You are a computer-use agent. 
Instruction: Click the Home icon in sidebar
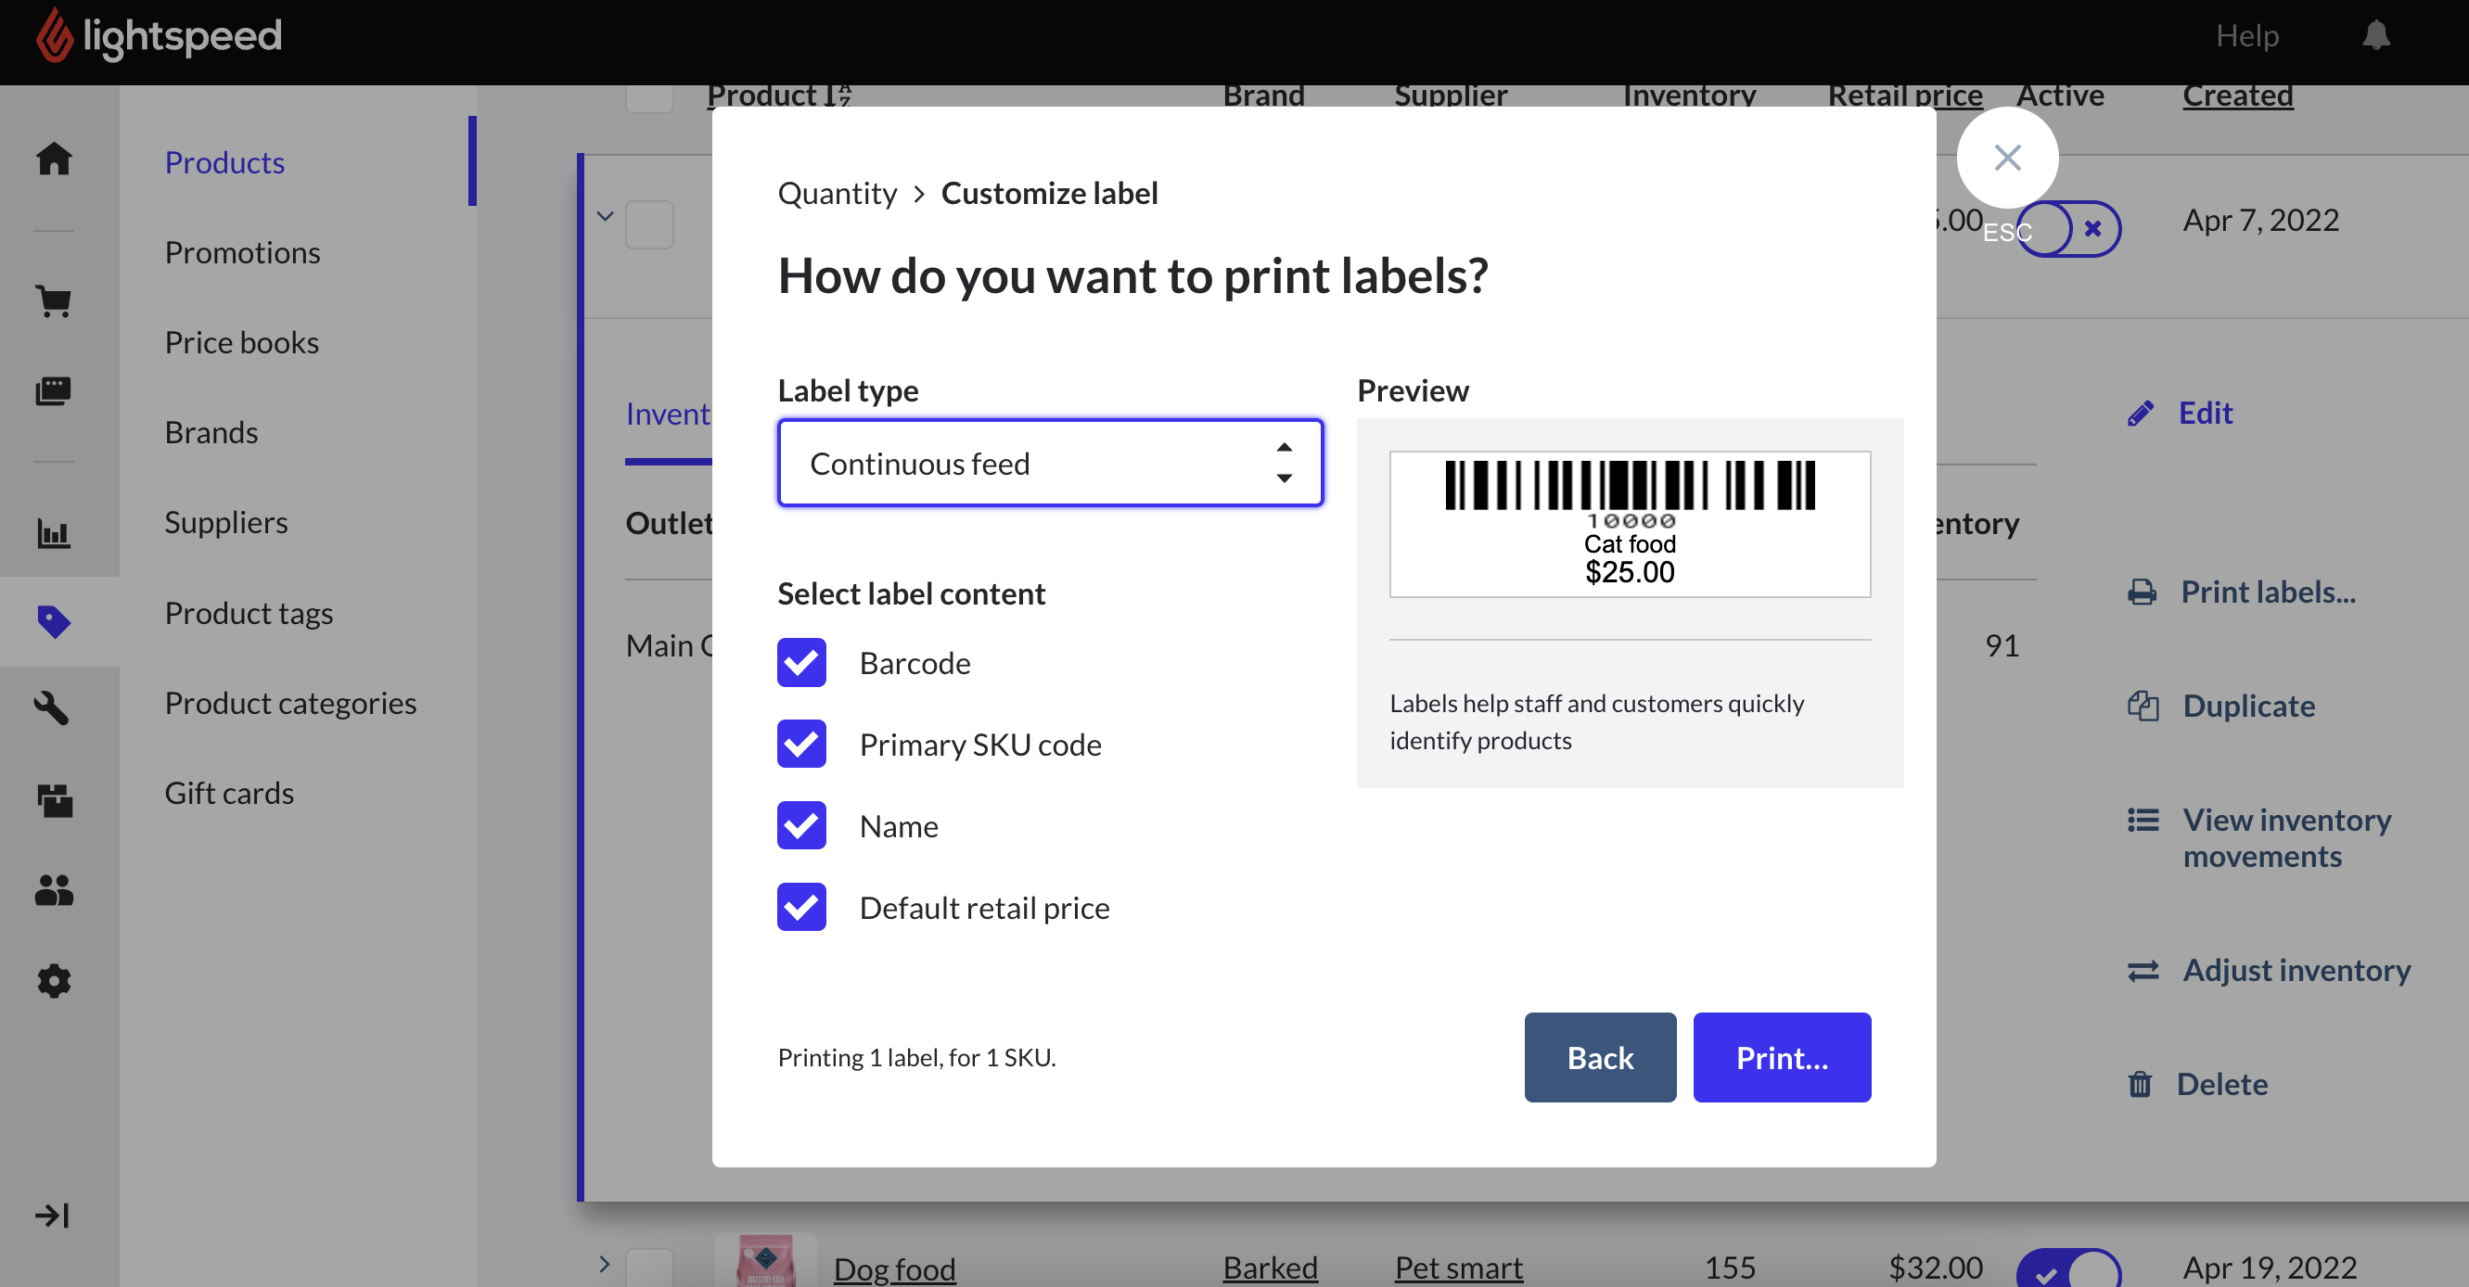[55, 159]
